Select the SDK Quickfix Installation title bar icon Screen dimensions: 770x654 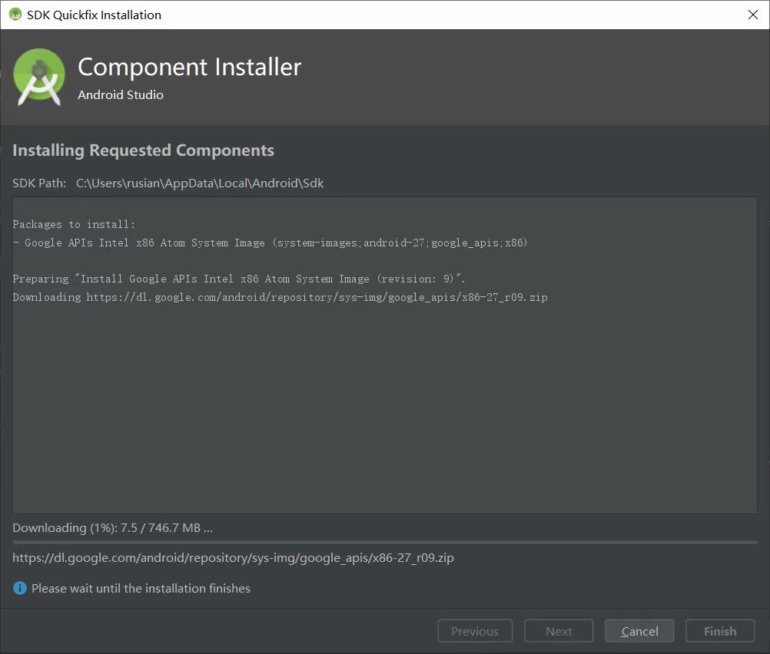14,14
